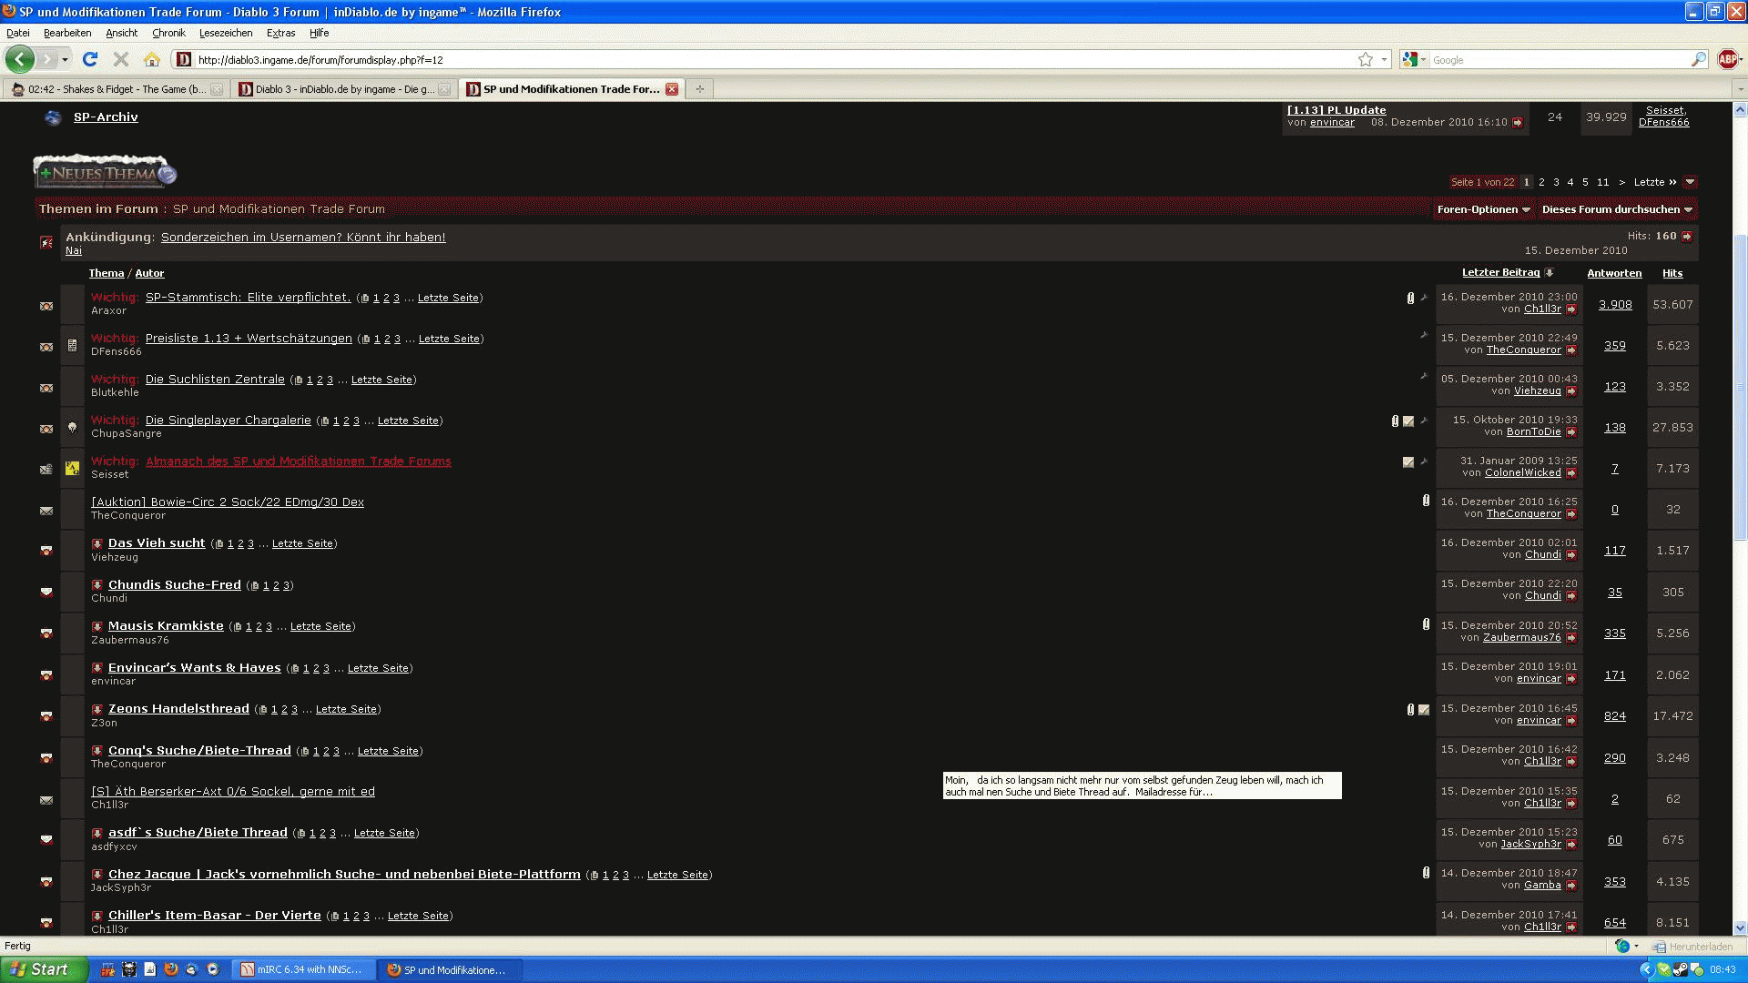Click the Almanach thread yellow post icon
Viewport: 1748px width, 983px height.
pos(72,468)
